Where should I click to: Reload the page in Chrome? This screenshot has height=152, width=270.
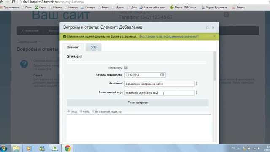click(13, 2)
